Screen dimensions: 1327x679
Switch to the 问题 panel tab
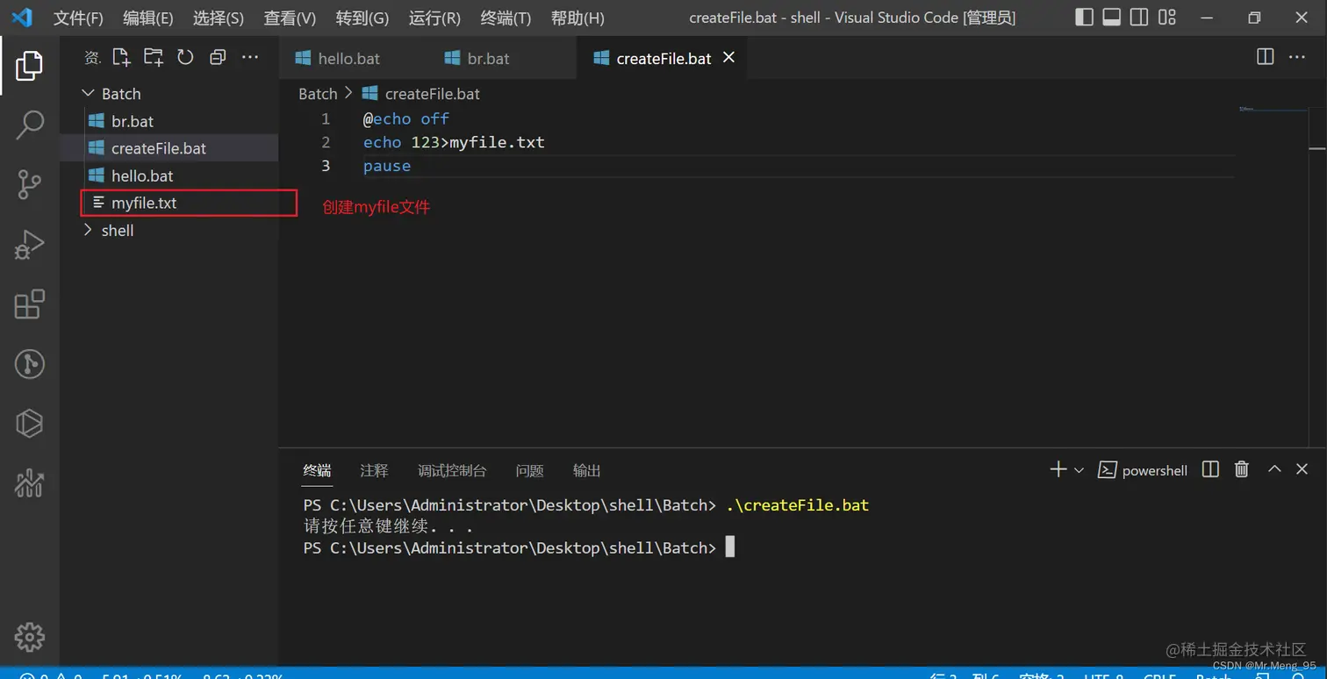click(x=529, y=470)
